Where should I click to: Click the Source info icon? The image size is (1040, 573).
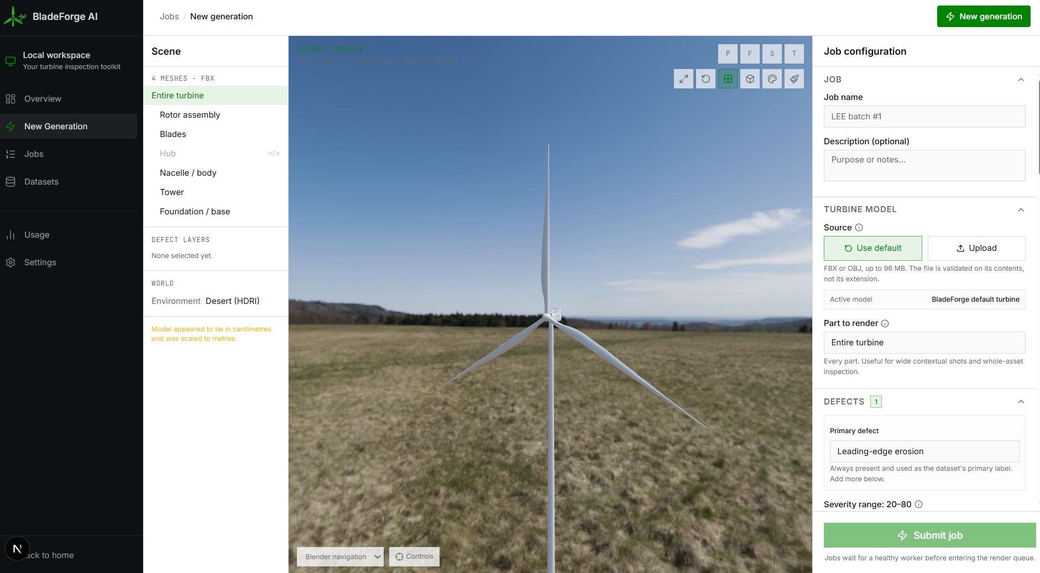click(x=859, y=228)
